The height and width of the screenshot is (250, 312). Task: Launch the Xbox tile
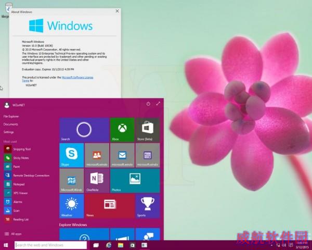(122, 130)
